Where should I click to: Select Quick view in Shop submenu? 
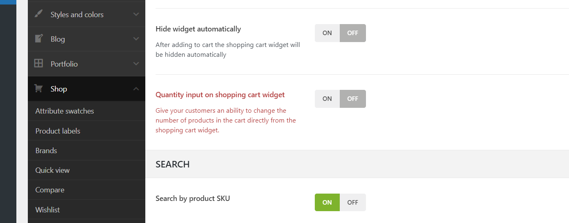(52, 170)
